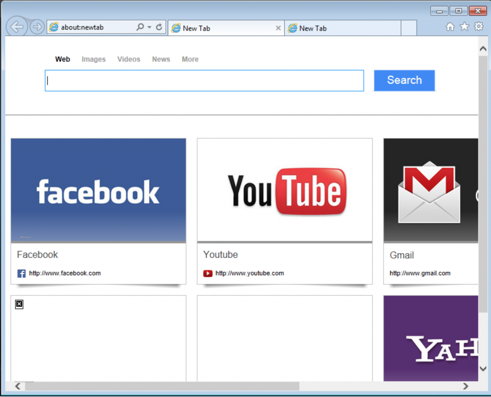Click the Youtube title text
The height and width of the screenshot is (397, 491).
pyautogui.click(x=221, y=255)
